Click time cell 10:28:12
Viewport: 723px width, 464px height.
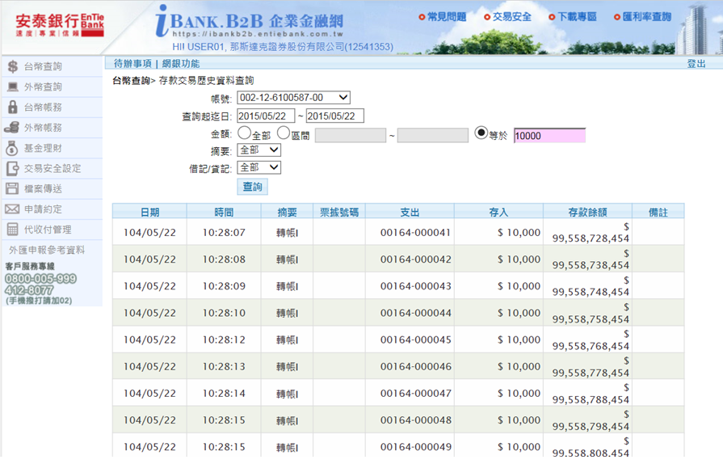coord(224,340)
